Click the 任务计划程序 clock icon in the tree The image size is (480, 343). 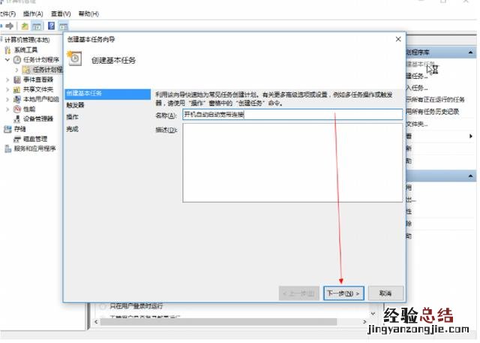point(17,60)
